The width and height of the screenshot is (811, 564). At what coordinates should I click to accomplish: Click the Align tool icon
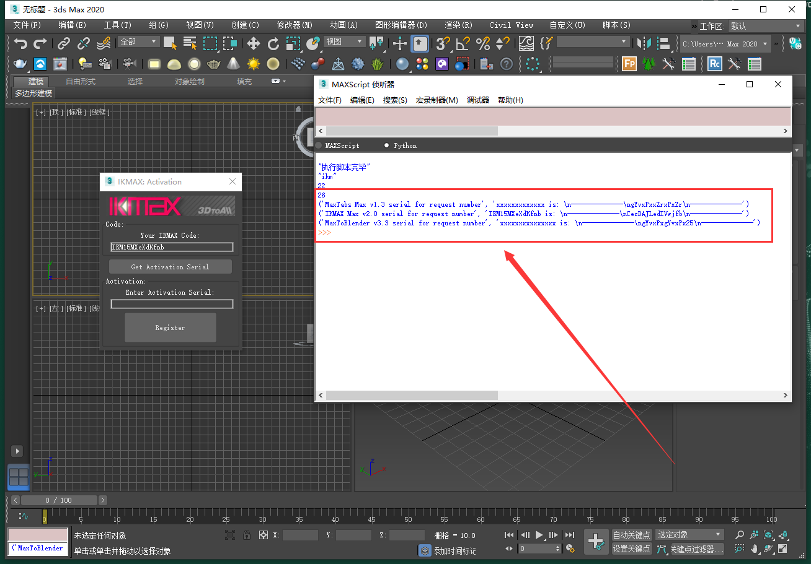pos(664,43)
